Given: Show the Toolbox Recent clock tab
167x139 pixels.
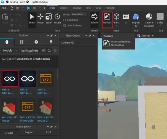Looking at the screenshot, I should (x=36, y=42).
